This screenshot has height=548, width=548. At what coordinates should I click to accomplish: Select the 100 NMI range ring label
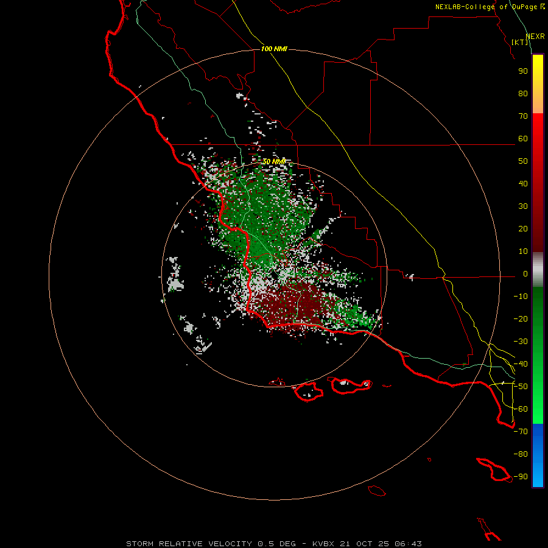tap(274, 49)
